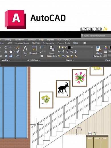Switch to the BIM 360 tab
111x148 pixels.
pyautogui.click(x=36, y=43)
